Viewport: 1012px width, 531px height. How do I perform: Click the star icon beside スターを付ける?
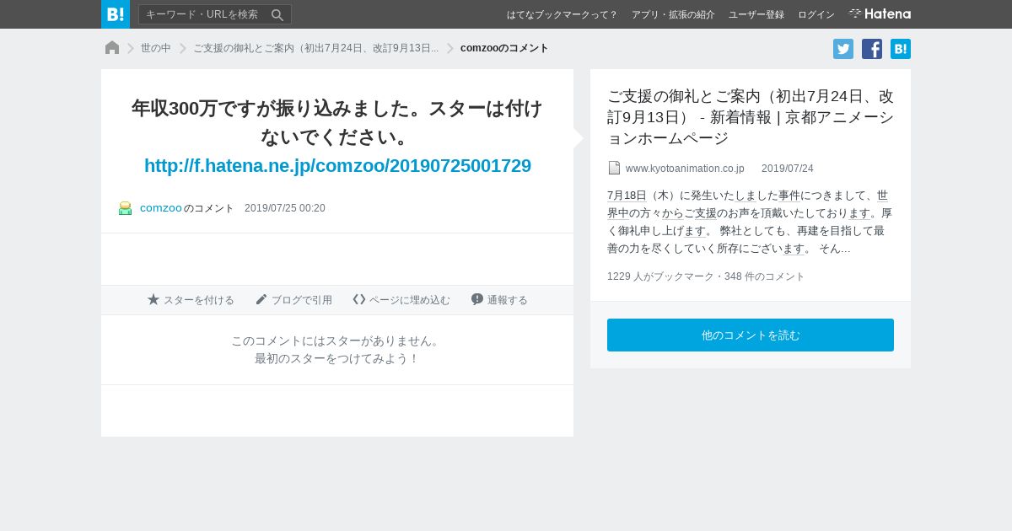(x=153, y=299)
